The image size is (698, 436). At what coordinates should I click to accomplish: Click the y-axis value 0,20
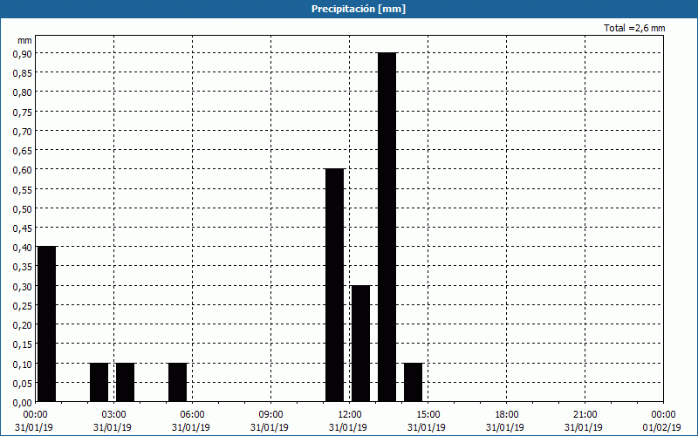point(23,325)
